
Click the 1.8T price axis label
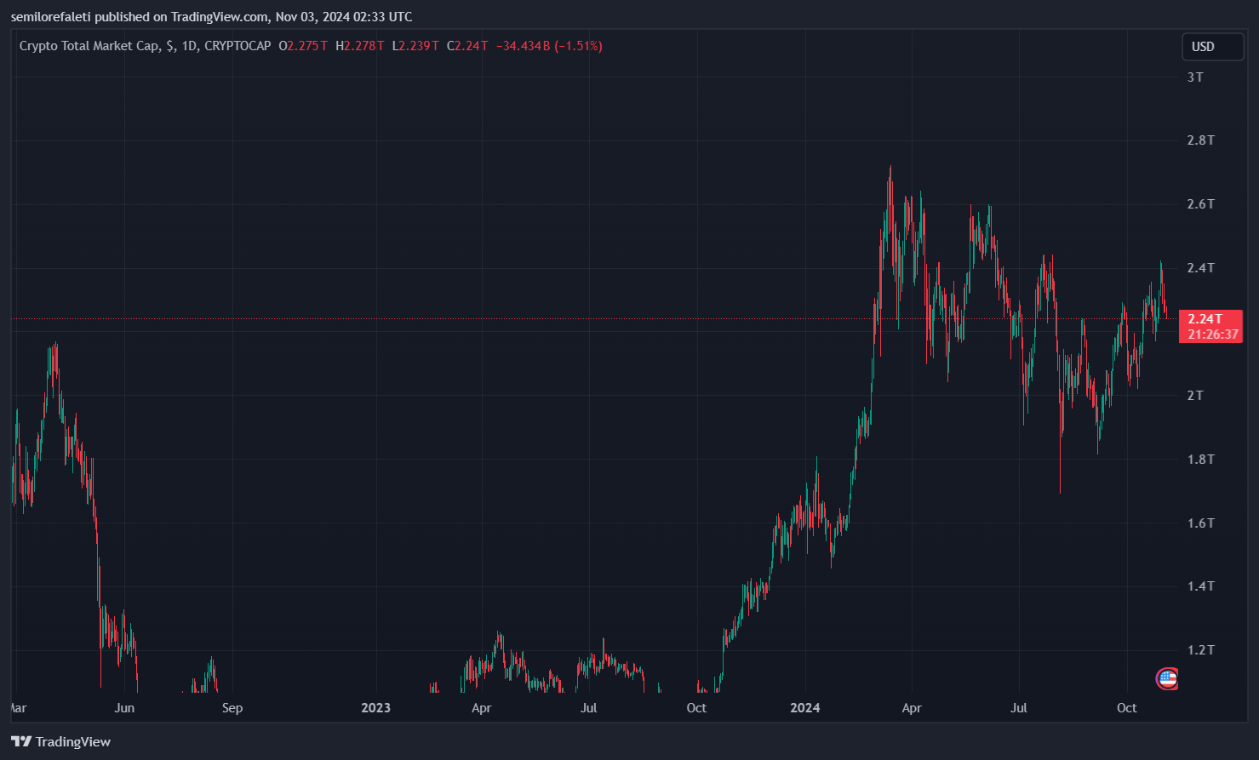pyautogui.click(x=1200, y=460)
